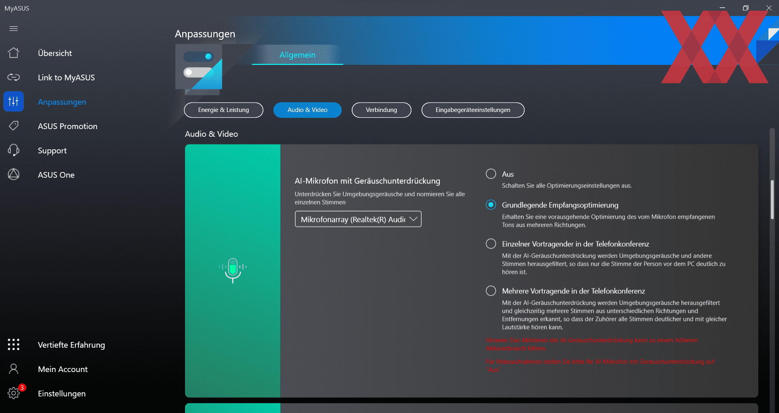Select Einzelner Vortragender in der Telefonkonferenz
The width and height of the screenshot is (779, 413).
(x=491, y=243)
